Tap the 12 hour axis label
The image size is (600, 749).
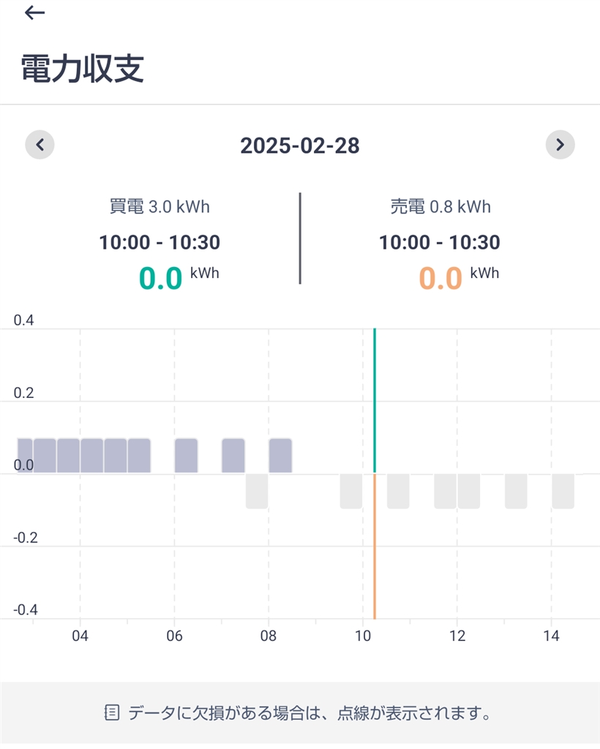coord(457,636)
